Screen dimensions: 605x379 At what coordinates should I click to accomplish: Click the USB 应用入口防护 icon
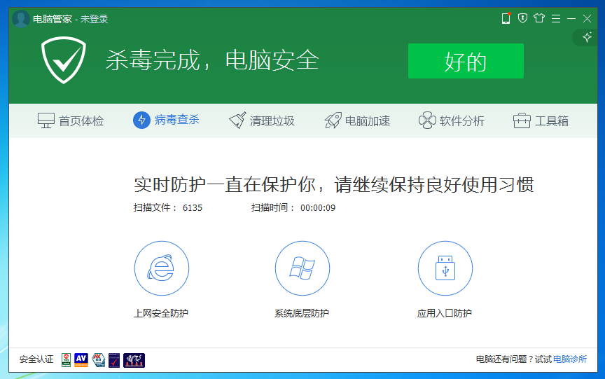[x=445, y=268]
